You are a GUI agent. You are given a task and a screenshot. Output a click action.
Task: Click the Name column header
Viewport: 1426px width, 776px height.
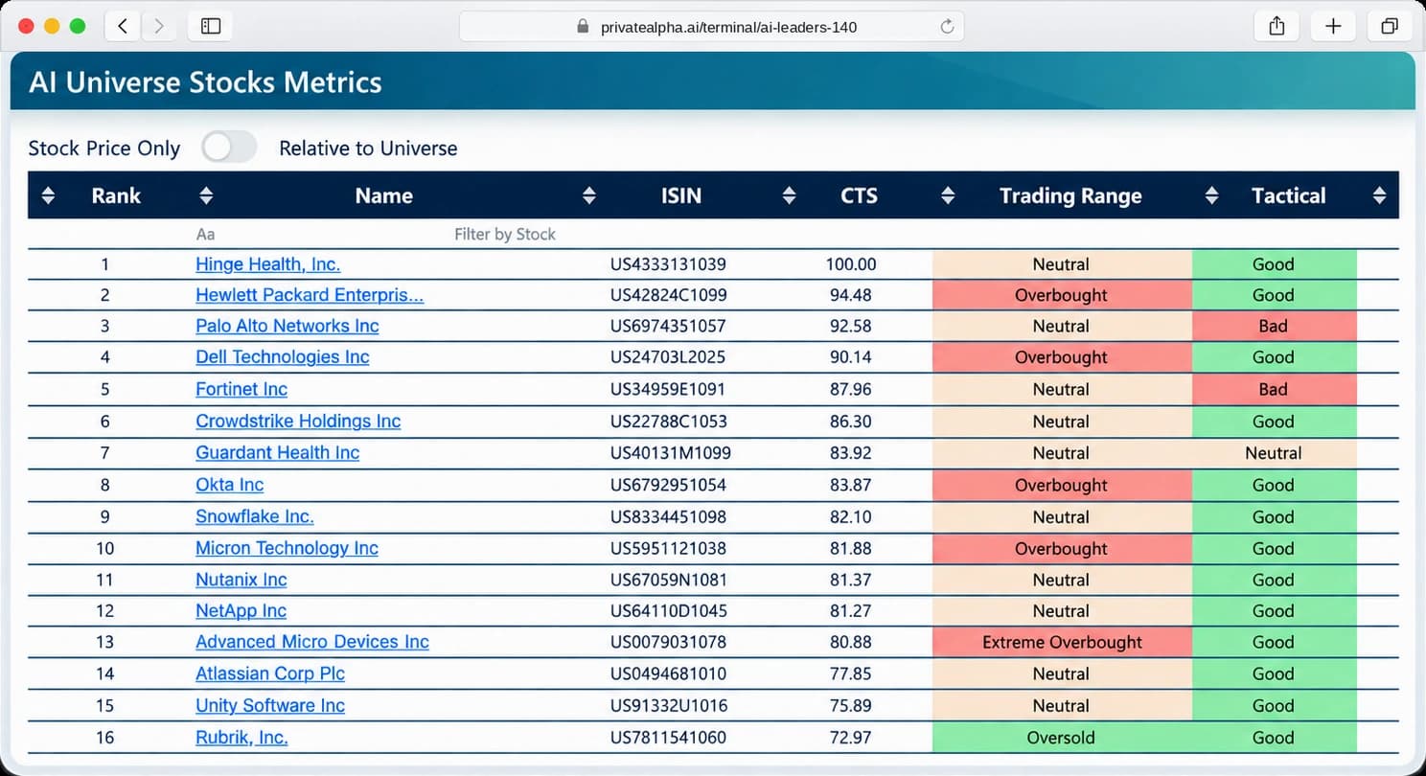383,195
